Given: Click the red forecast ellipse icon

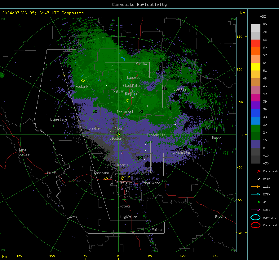Looking at the screenshot, I should pos(255,225).
